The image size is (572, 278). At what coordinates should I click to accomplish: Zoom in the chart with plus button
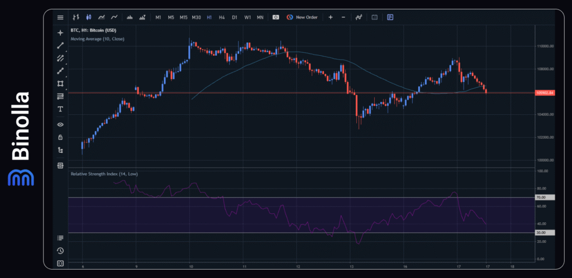coord(330,17)
